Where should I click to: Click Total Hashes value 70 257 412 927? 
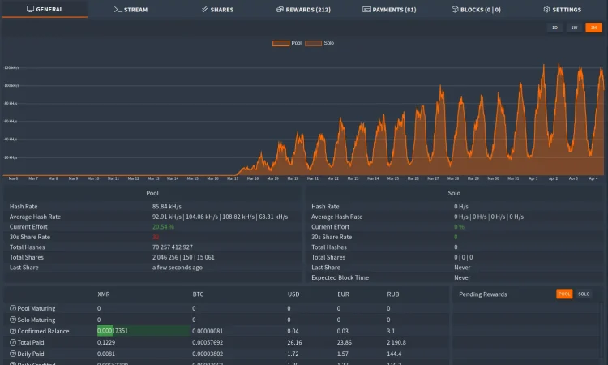tap(172, 247)
